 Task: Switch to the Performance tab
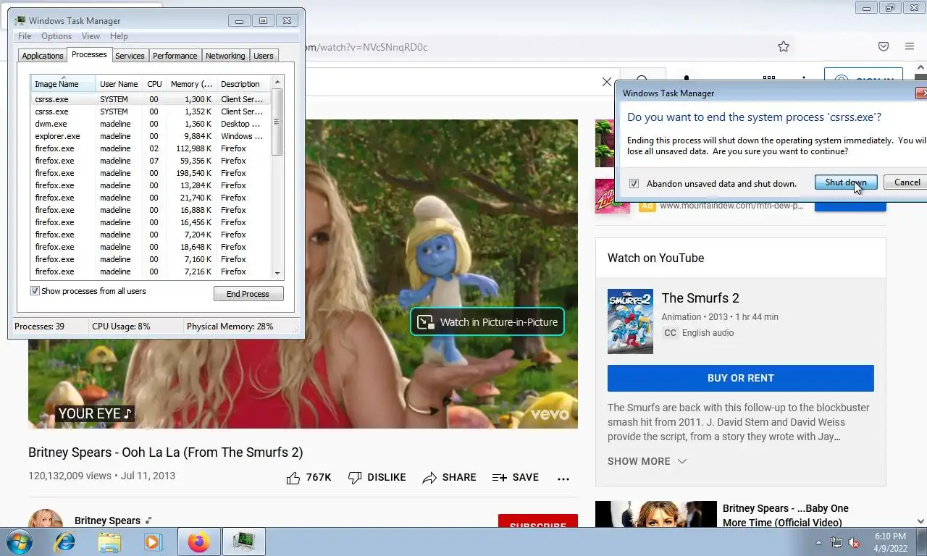175,56
